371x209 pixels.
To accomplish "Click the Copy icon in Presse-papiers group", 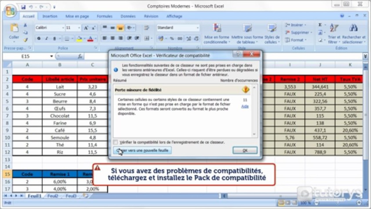I will pyautogui.click(x=25, y=33).
